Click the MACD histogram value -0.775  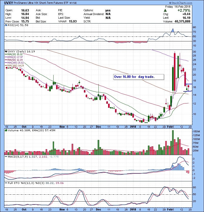(x=54, y=157)
